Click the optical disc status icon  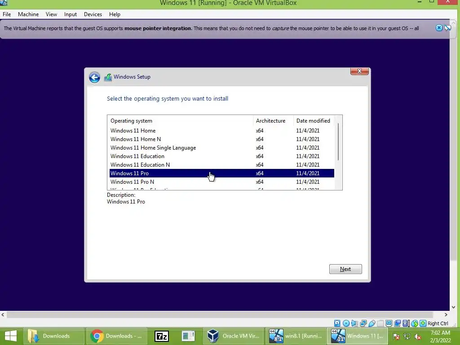pyautogui.click(x=346, y=323)
